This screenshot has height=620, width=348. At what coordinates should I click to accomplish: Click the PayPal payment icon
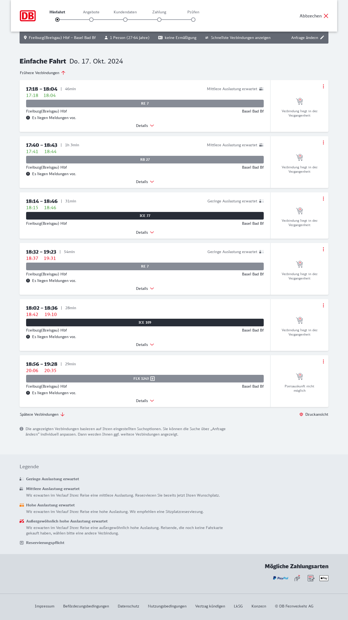(x=281, y=578)
